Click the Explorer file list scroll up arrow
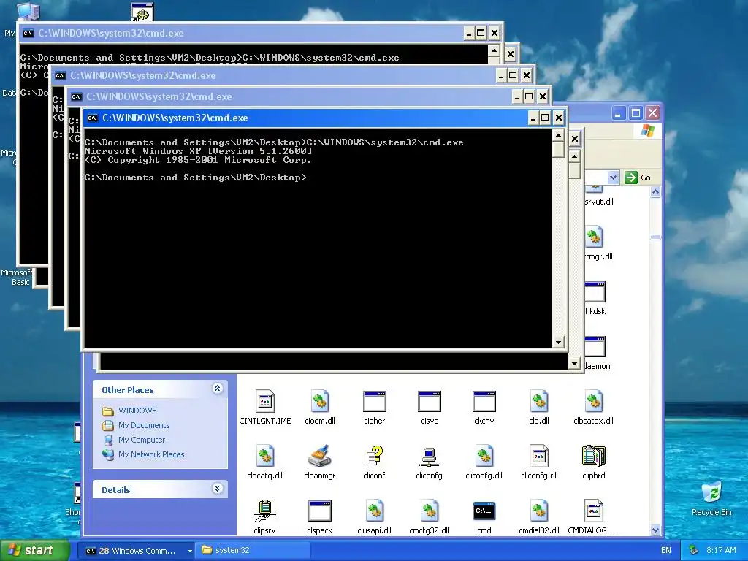 point(655,192)
